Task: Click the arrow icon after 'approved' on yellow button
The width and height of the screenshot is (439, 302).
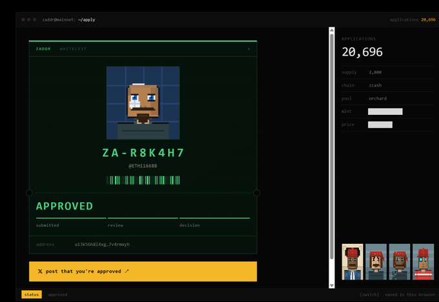Action: click(127, 271)
